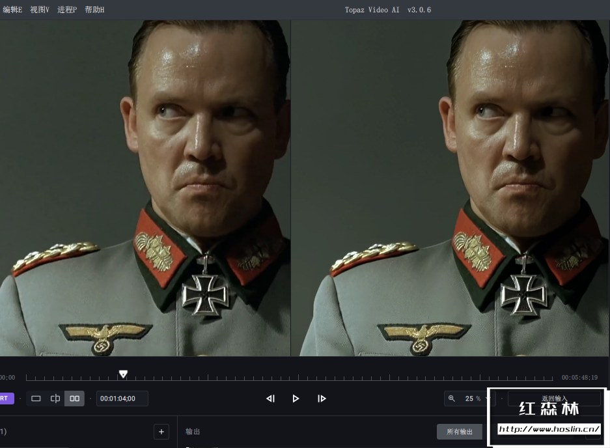Screen dimensions: 610x448
Task: Click the 所有输出 button
Action: pos(460,432)
